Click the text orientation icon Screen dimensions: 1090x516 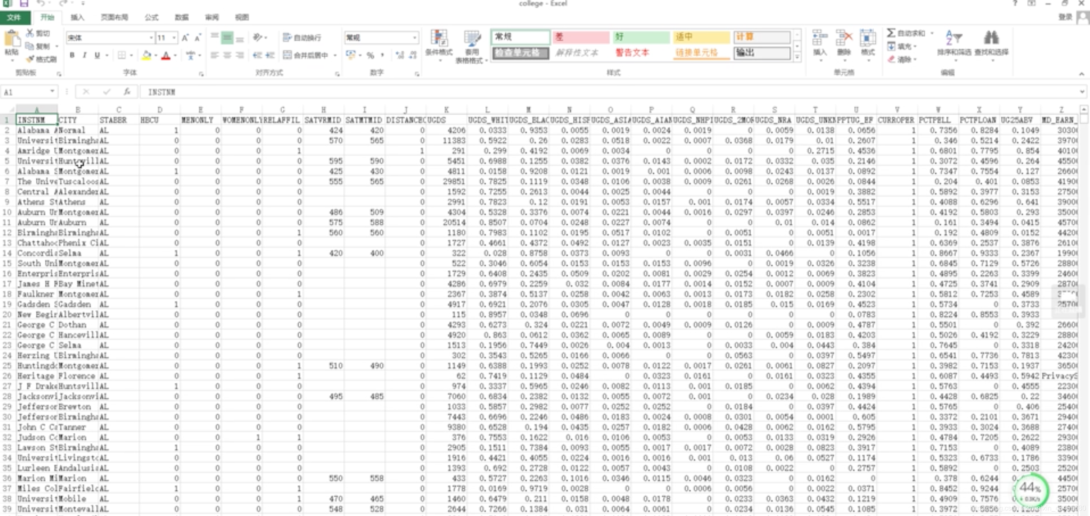pos(257,38)
